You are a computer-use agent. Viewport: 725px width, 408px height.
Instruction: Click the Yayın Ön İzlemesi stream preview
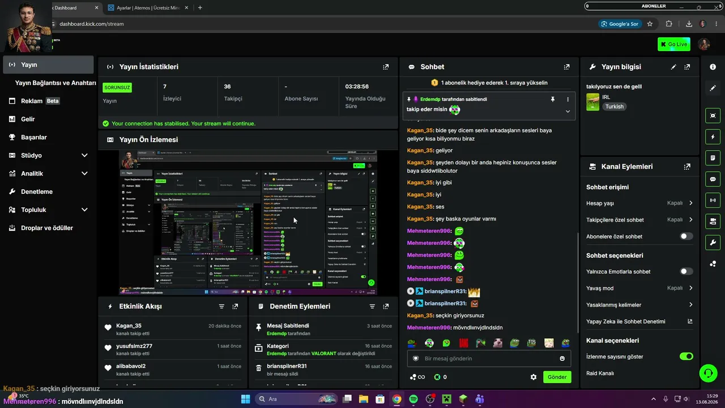click(248, 223)
